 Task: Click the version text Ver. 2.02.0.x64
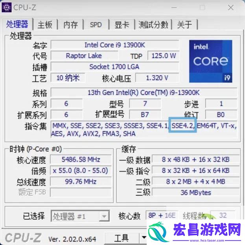point(72,239)
